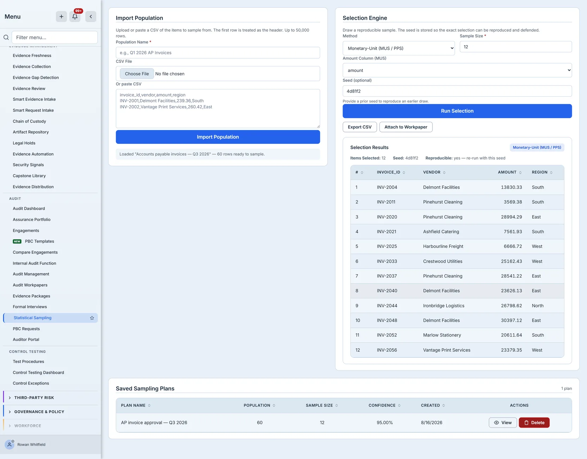Open the notifications bell
The height and width of the screenshot is (459, 587).
tap(75, 17)
